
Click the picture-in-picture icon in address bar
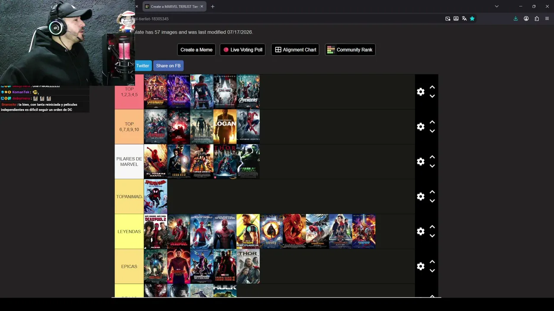click(x=448, y=19)
